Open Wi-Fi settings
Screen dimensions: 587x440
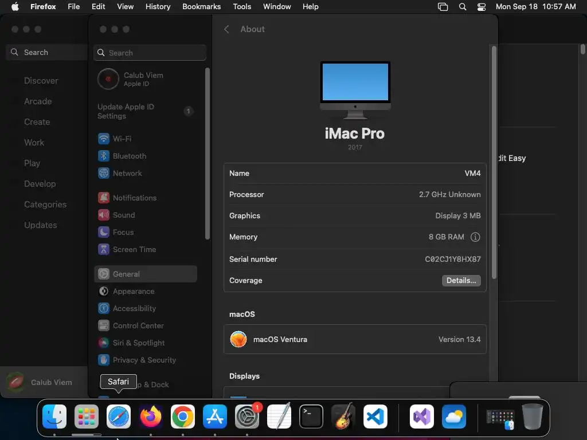[146, 139]
